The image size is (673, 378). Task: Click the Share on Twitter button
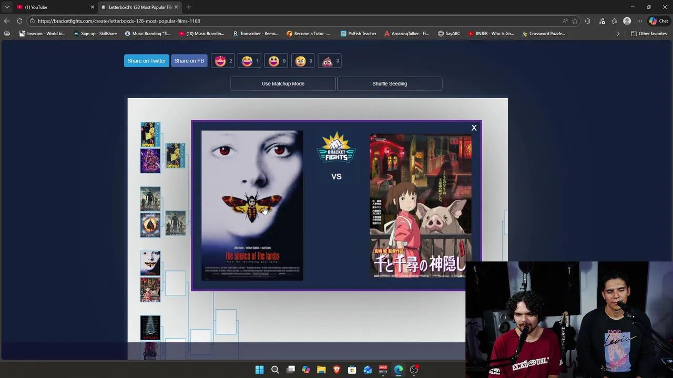click(x=147, y=61)
